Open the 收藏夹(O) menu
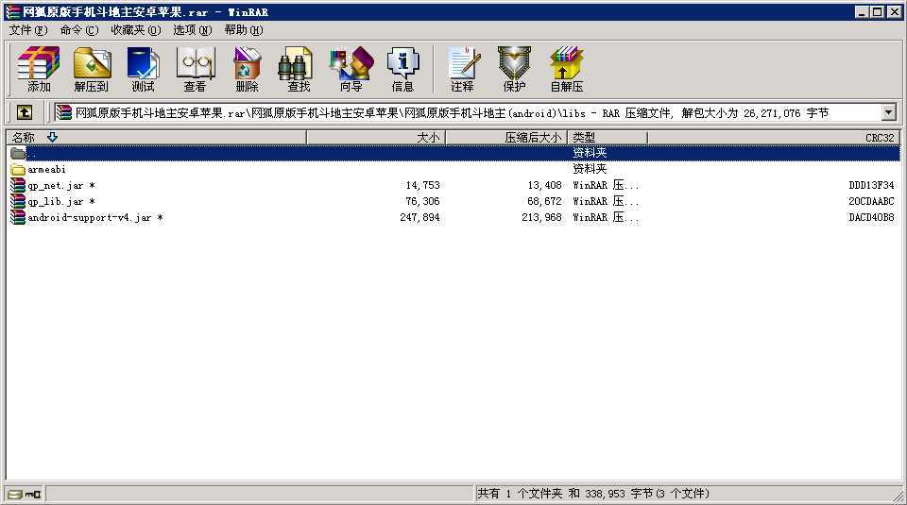Screen dimensions: 907x505 coord(135,29)
